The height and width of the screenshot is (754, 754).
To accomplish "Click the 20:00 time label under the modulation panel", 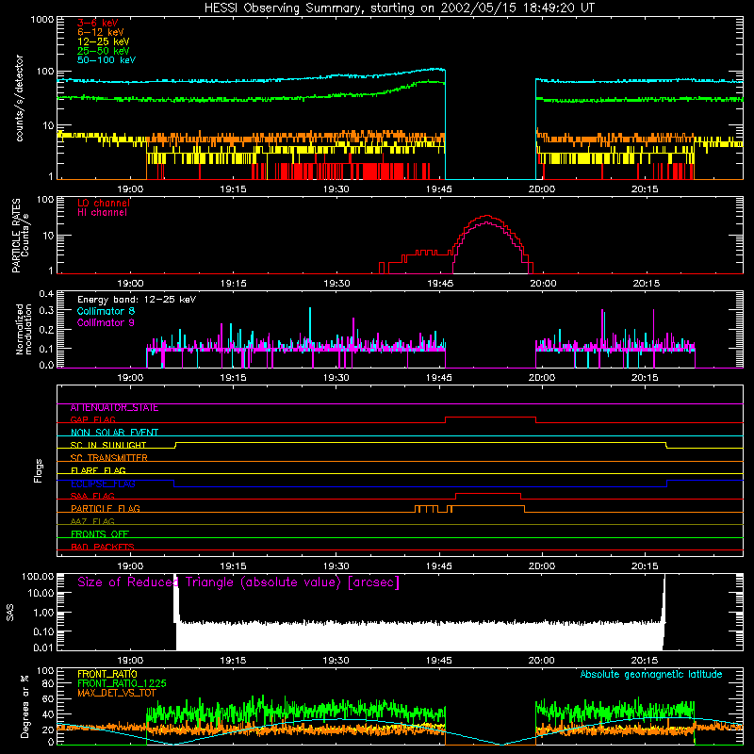I will (542, 378).
